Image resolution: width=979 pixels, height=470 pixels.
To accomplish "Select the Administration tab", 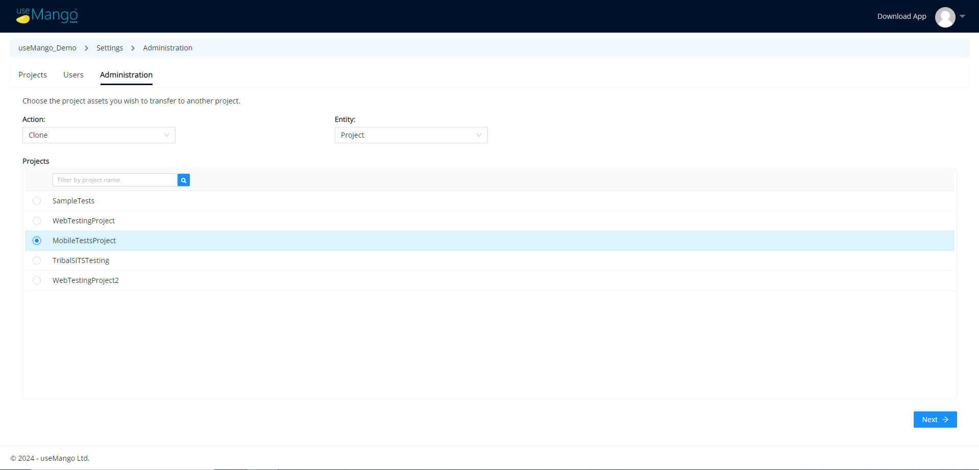I will 126,75.
